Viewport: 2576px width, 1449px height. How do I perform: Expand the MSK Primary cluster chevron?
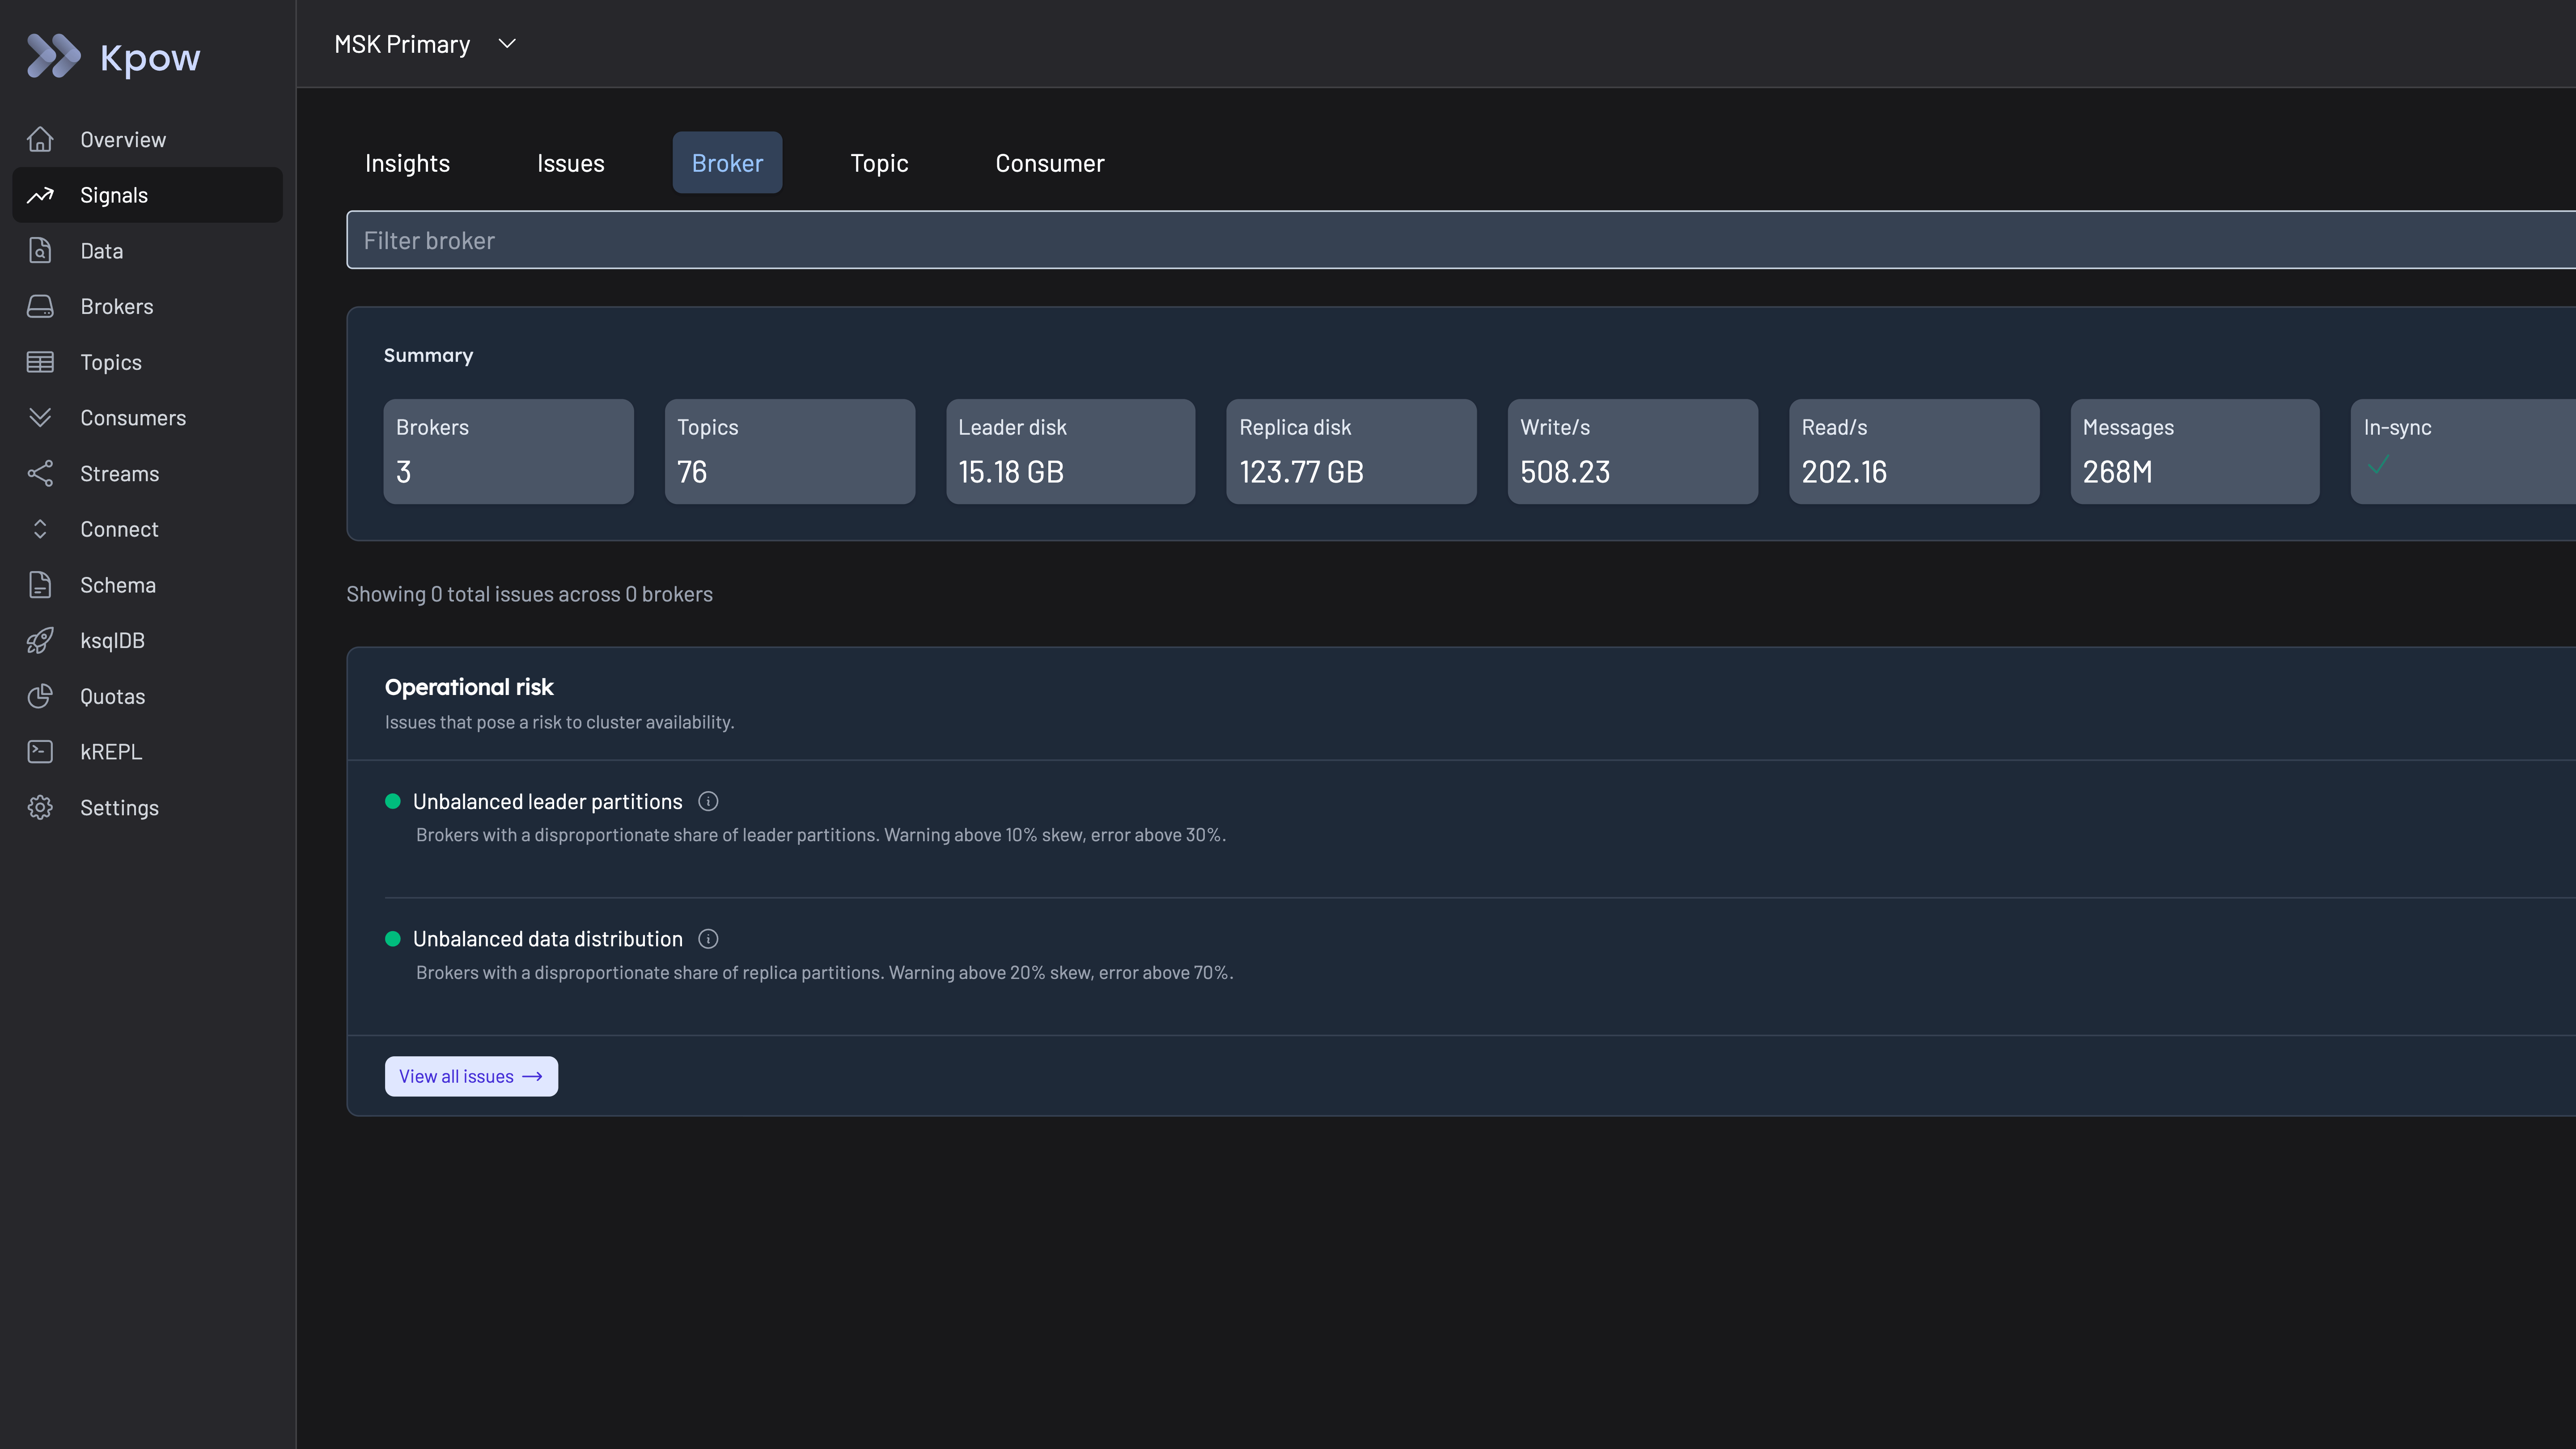(507, 44)
